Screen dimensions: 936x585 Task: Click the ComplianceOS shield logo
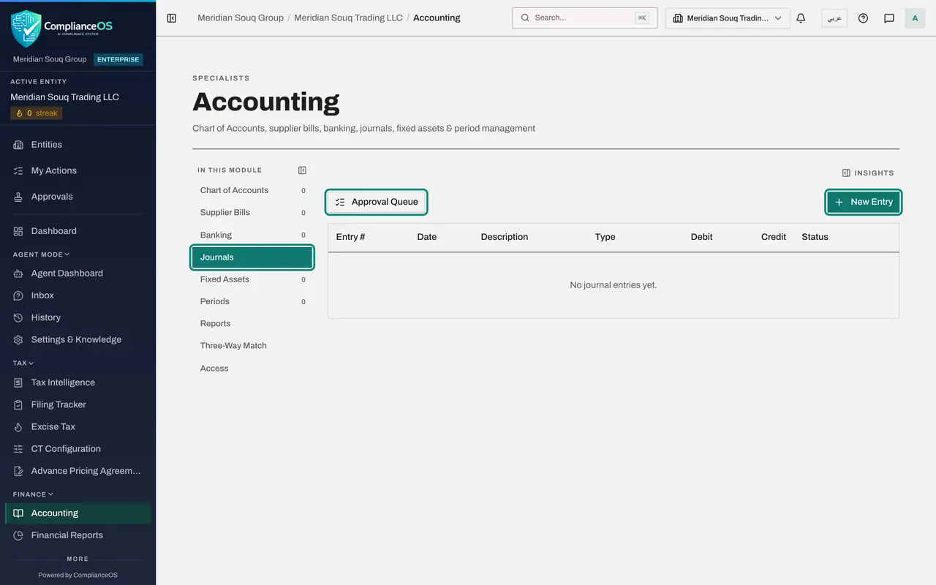pyautogui.click(x=26, y=29)
